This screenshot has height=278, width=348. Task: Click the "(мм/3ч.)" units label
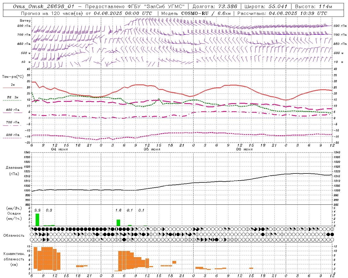pos(14,208)
